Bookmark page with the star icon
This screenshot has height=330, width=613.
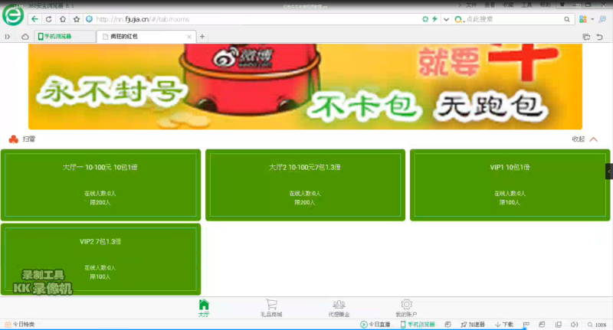(x=77, y=19)
